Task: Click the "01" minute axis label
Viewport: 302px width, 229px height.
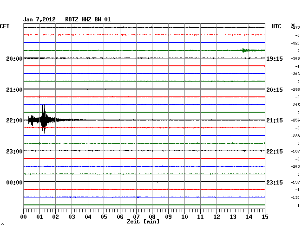Action: point(39,217)
